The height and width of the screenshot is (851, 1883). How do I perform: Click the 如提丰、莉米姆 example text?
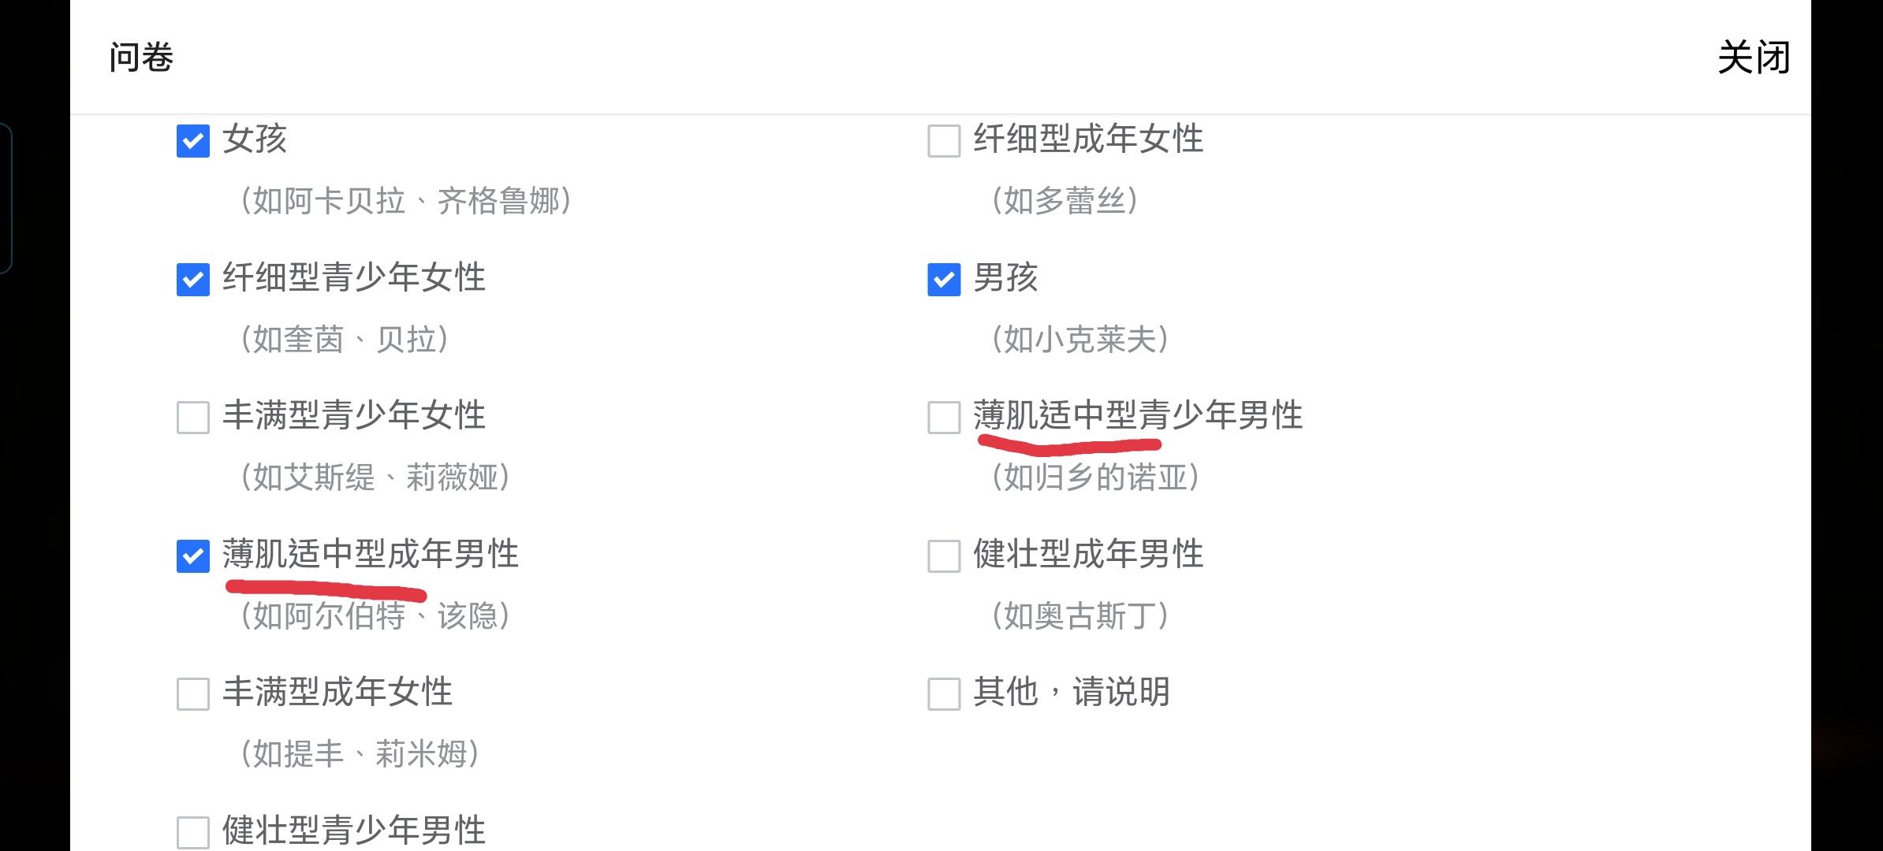tap(360, 754)
